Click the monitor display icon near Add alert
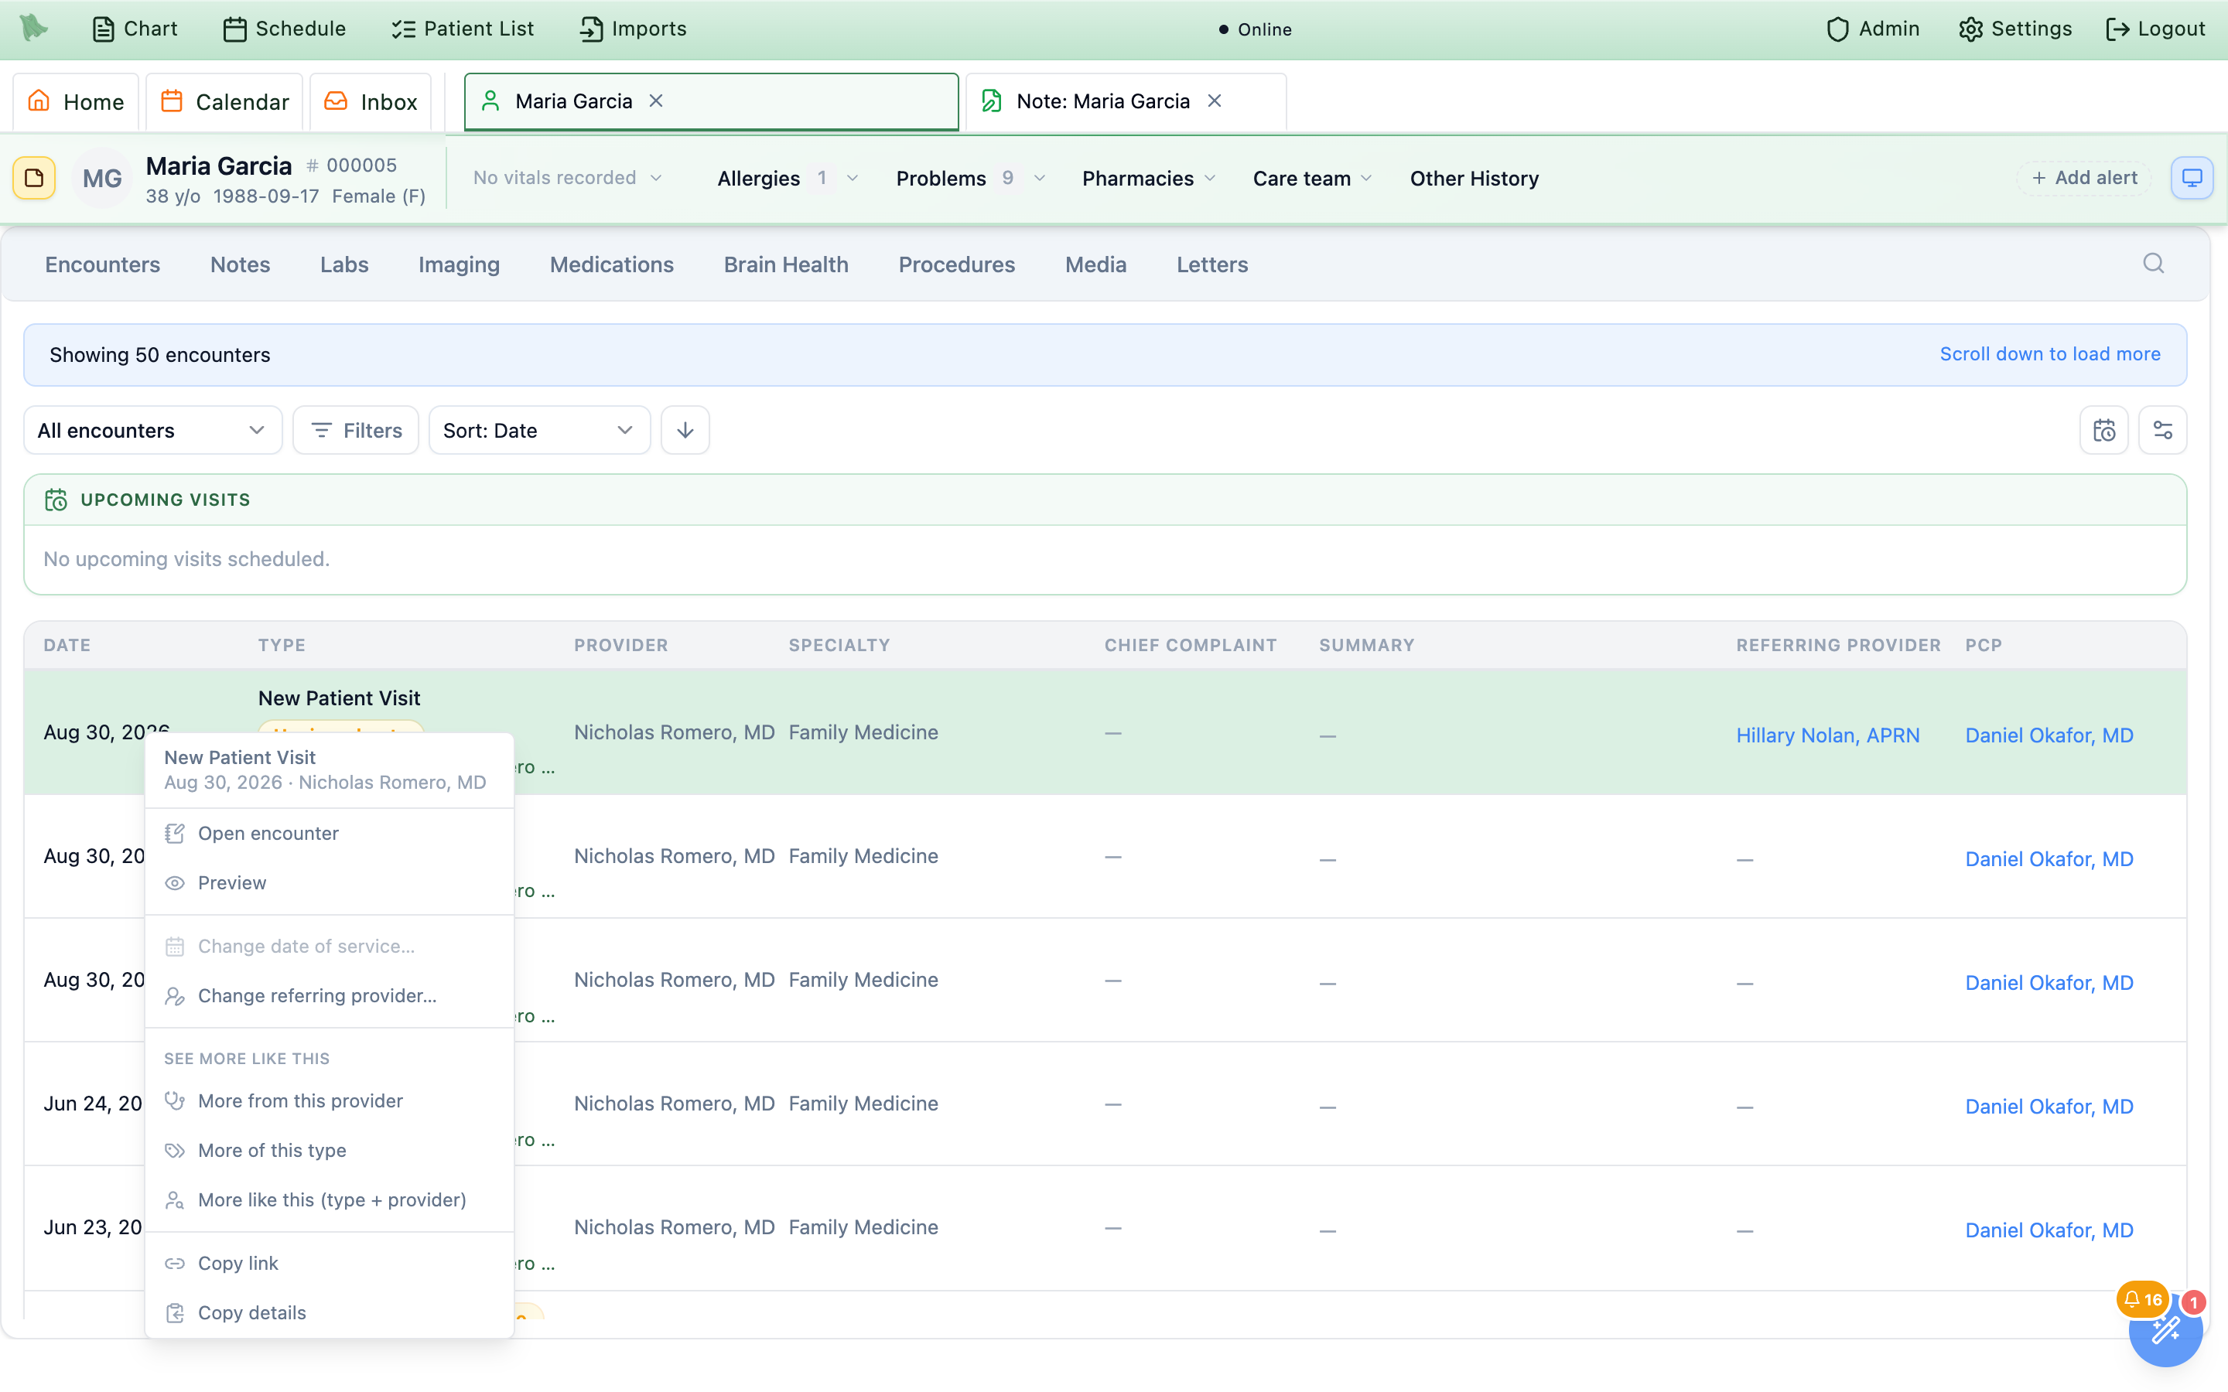This screenshot has height=1392, width=2228. click(x=2192, y=178)
